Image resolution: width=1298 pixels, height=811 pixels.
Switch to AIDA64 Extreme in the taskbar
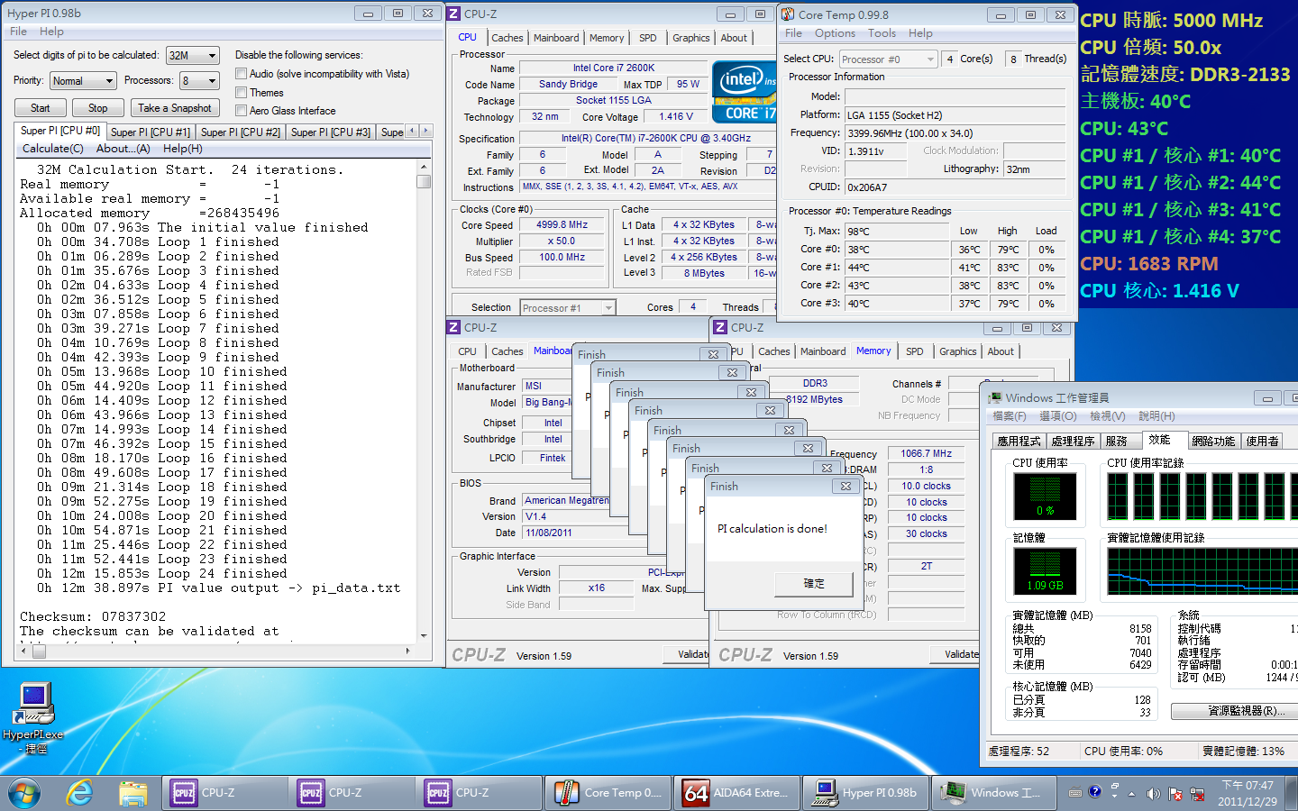(736, 793)
